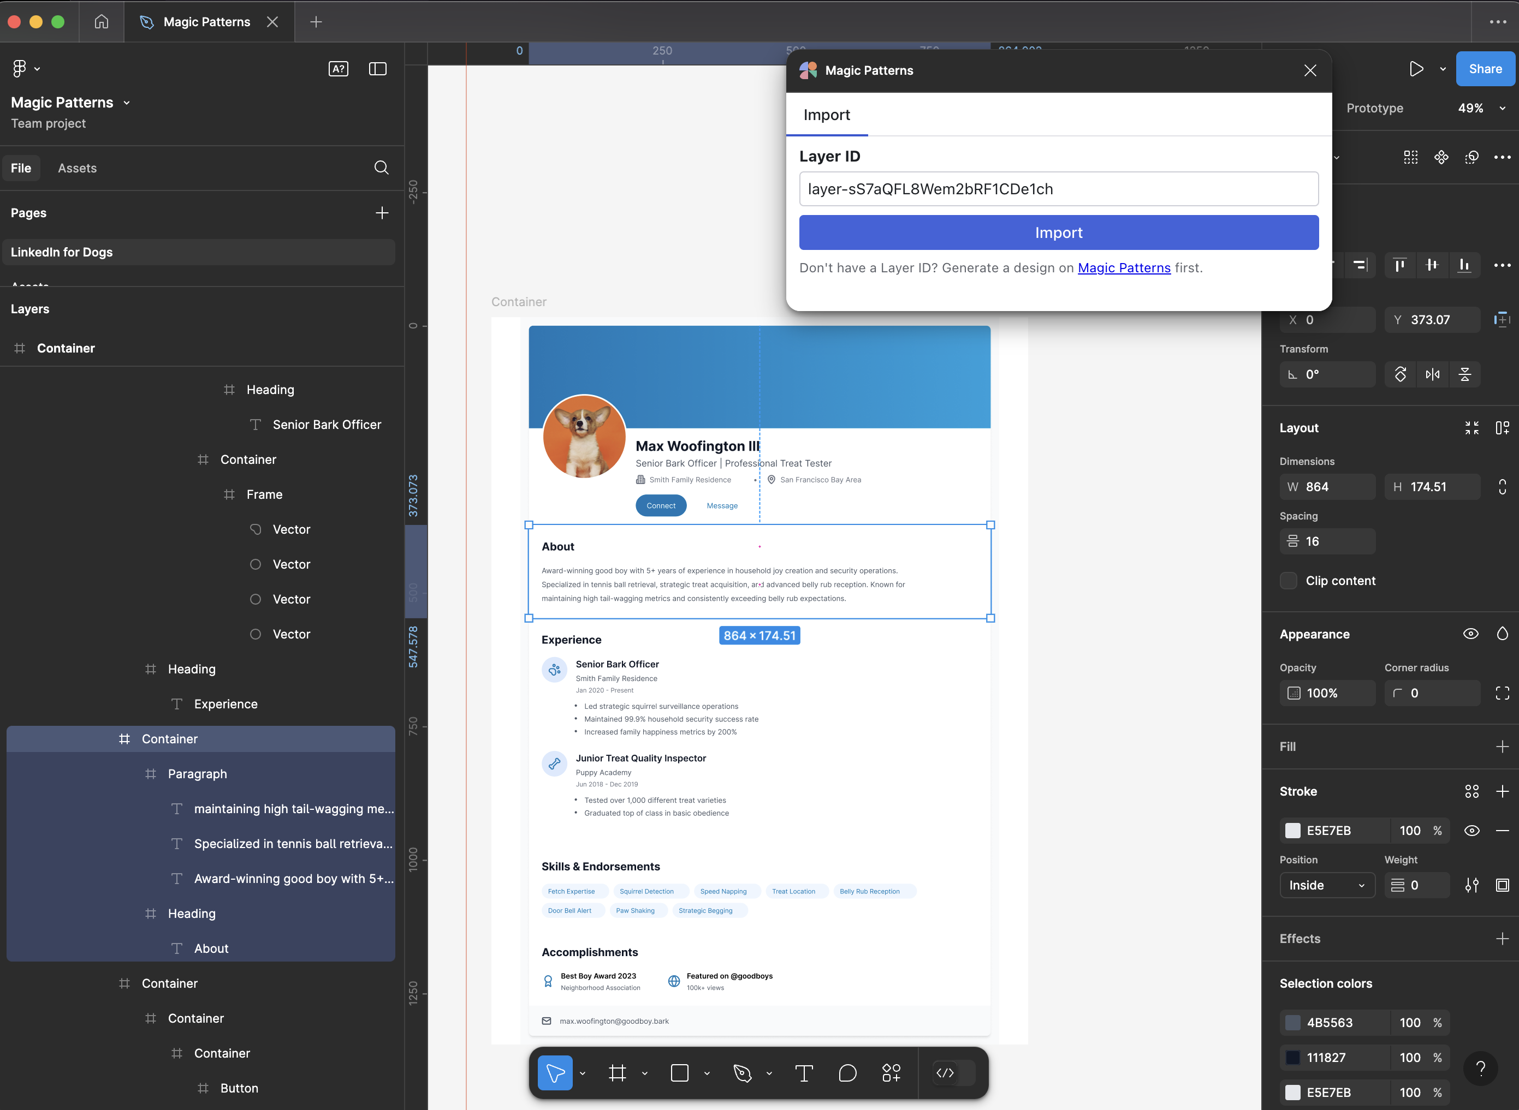Expand Frame tool options chevron
Viewport: 1519px width, 1110px height.
click(x=645, y=1073)
